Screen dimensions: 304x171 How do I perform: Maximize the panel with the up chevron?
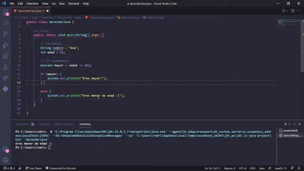tap(294, 124)
